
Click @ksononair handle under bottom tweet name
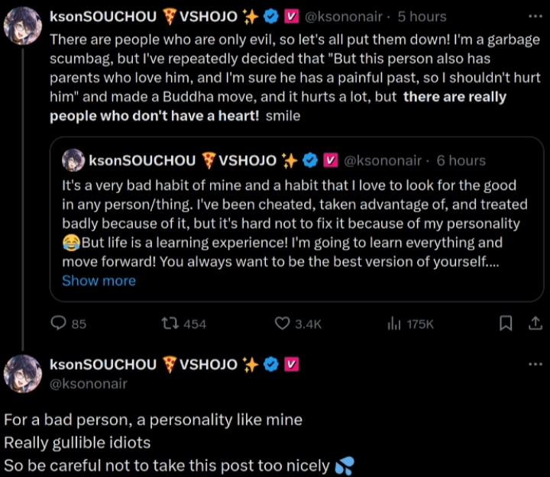pos(89,383)
